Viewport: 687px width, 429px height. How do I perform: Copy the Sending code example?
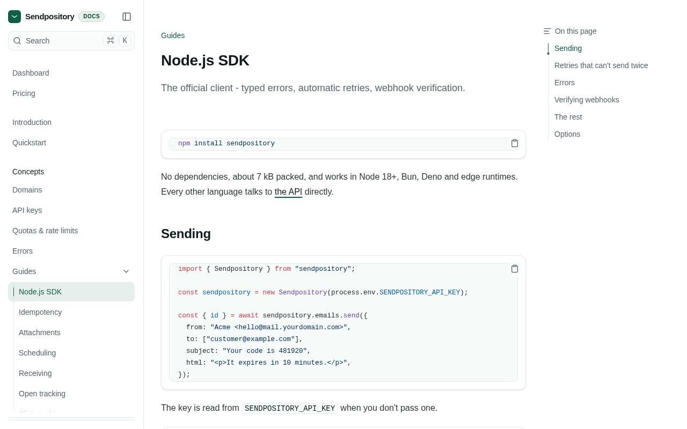515,269
